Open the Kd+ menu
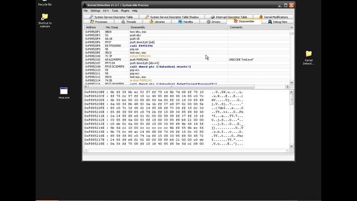 click(x=106, y=11)
